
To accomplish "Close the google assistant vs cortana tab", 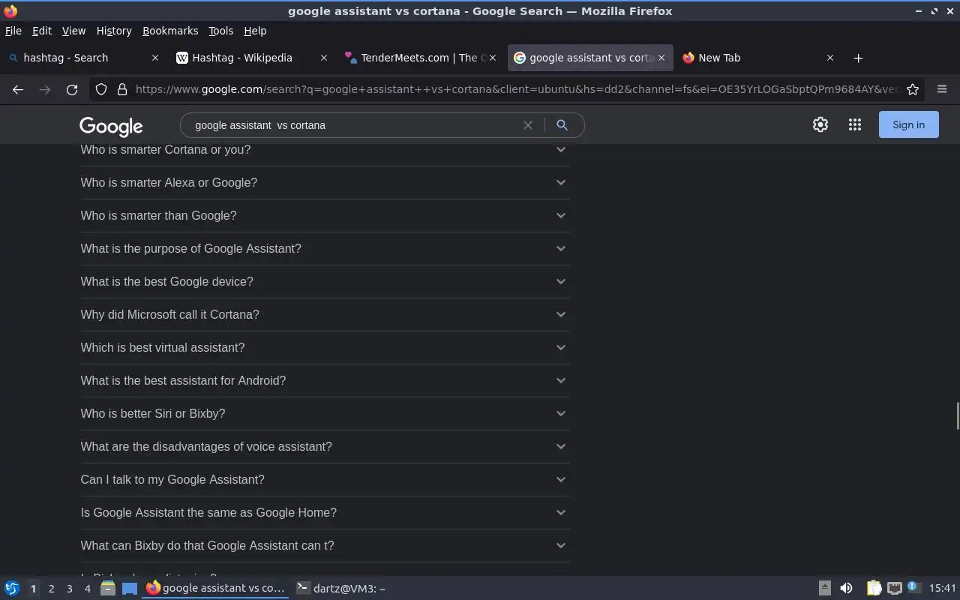I will click(x=661, y=58).
